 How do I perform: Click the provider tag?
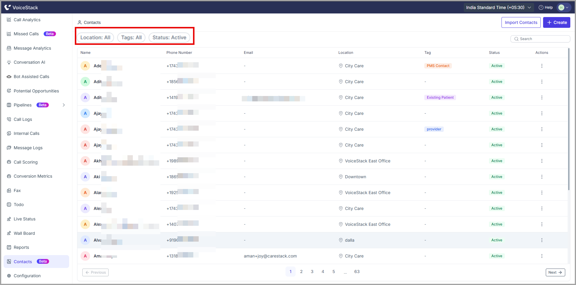(x=434, y=129)
